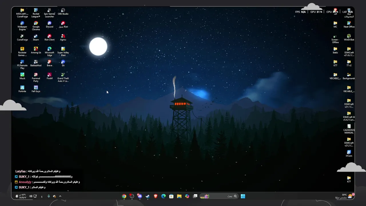Open Microsoft Store from the taskbar

coord(171,196)
